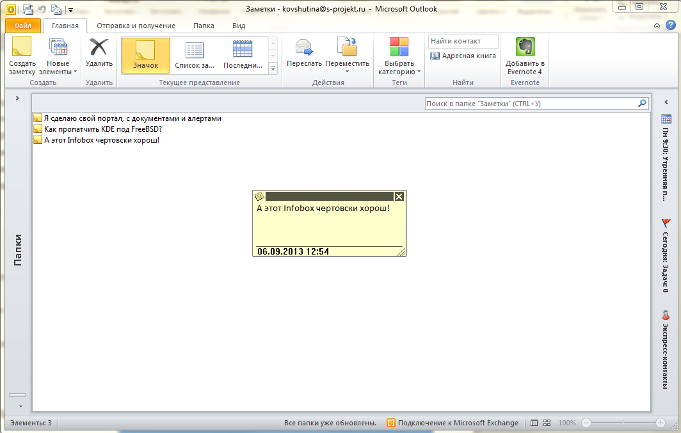This screenshot has height=433, width=681.
Task: Open the quick access toolbar customize dropdown
Action: pos(70,10)
